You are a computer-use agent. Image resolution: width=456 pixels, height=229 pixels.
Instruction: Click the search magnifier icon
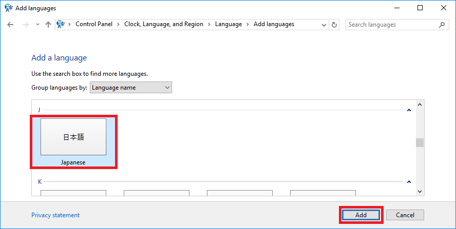442,25
